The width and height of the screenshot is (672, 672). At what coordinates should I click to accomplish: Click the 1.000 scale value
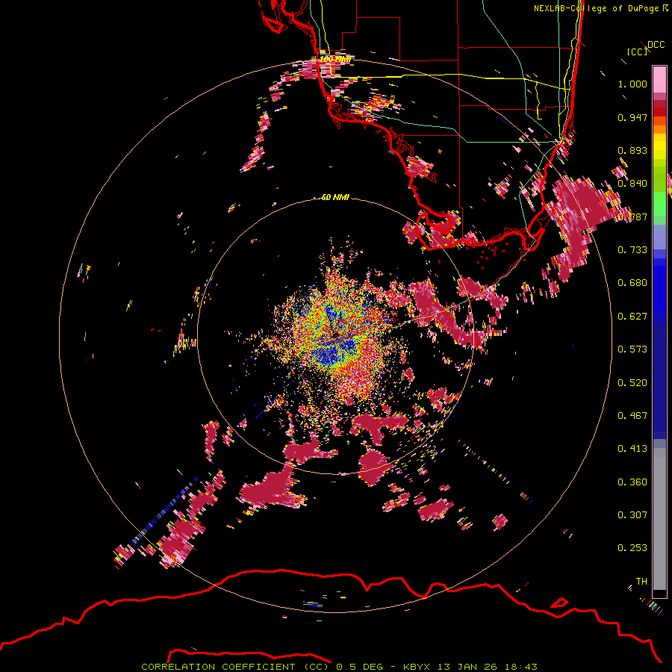point(632,84)
